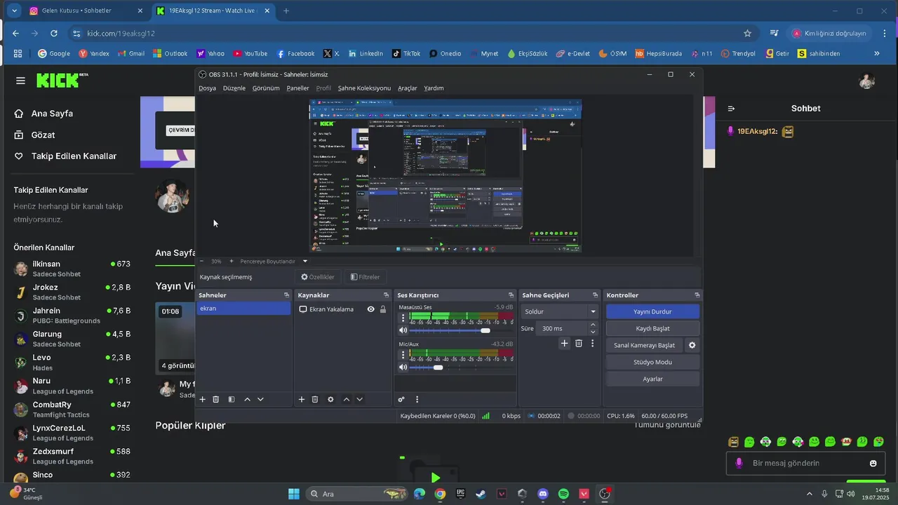
Task: Mute the Mic/Aux audio
Action: pos(403,368)
